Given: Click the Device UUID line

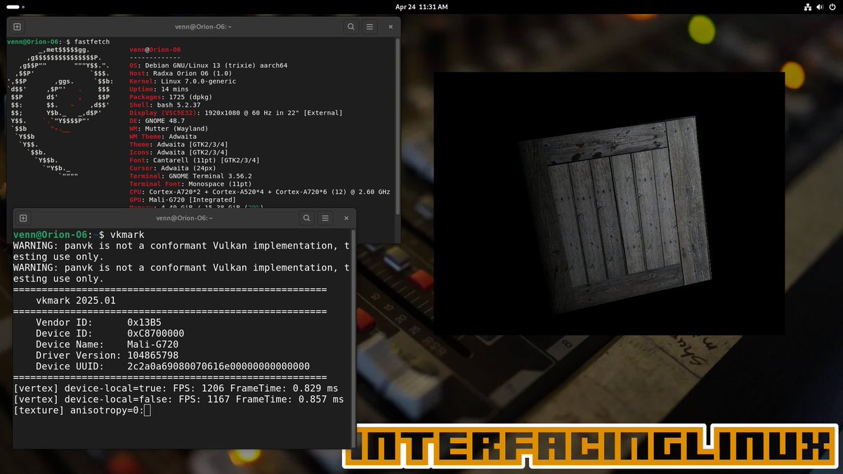Looking at the screenshot, I should click(173, 367).
